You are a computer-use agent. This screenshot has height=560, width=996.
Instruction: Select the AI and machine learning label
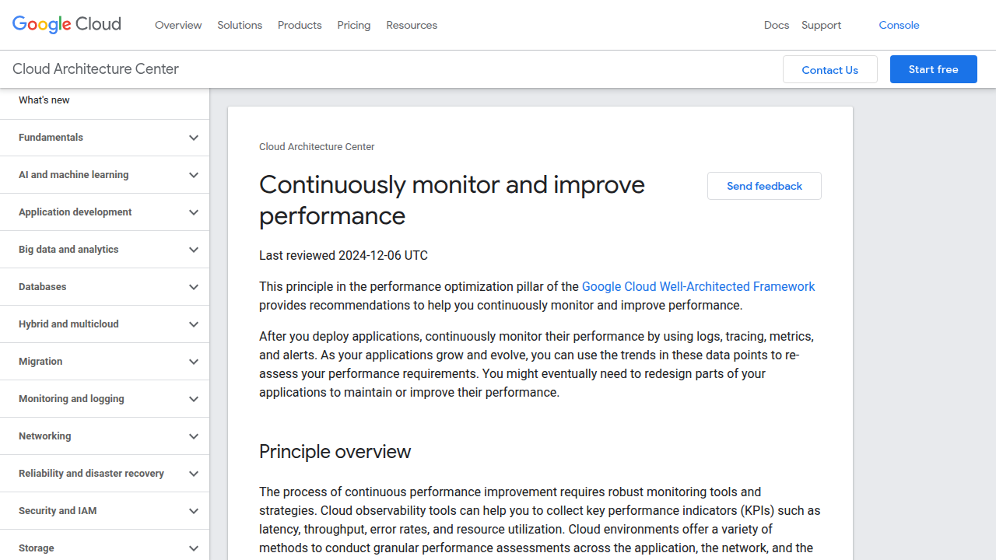click(74, 175)
